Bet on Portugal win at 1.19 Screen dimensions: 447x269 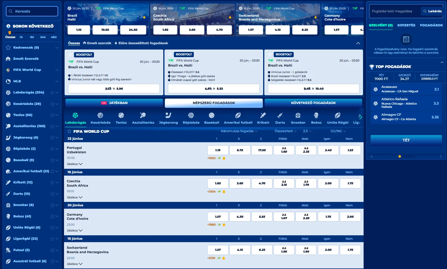click(x=218, y=150)
